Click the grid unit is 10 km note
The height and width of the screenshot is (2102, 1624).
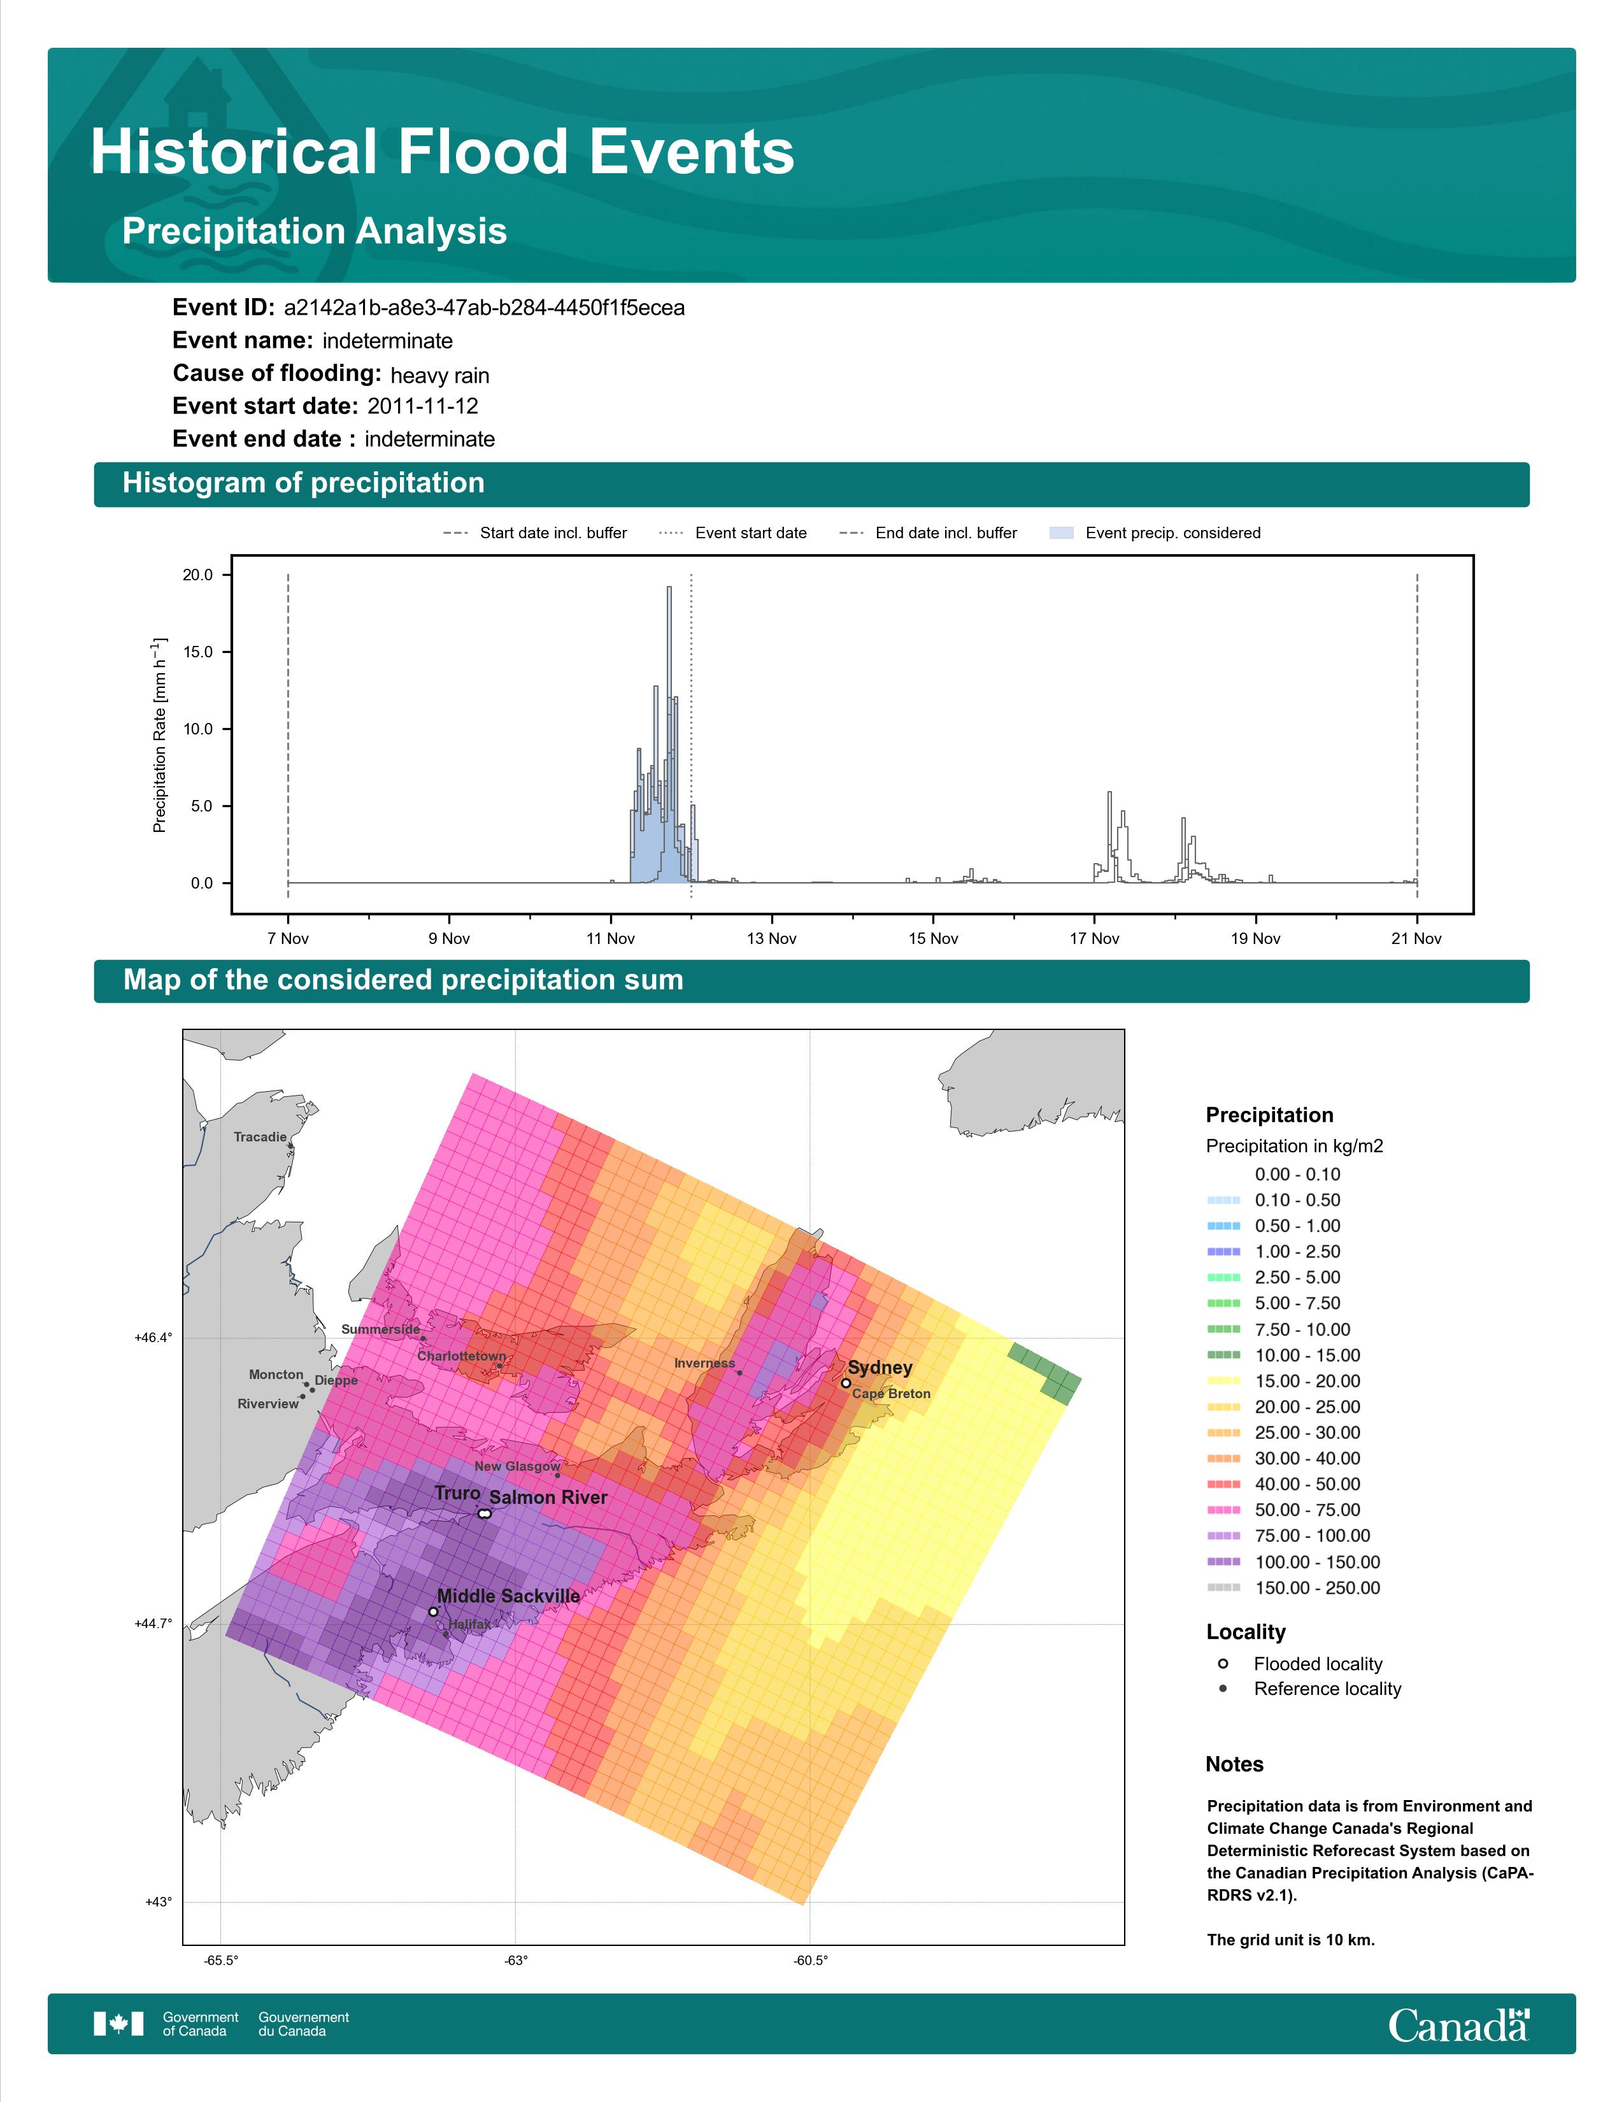click(1291, 1940)
